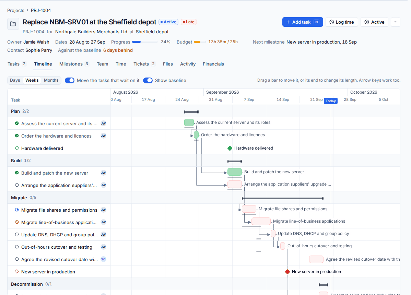This screenshot has width=411, height=295.
Task: Click the Migrate file shares and permissions timeline bar
Action: click(x=249, y=209)
